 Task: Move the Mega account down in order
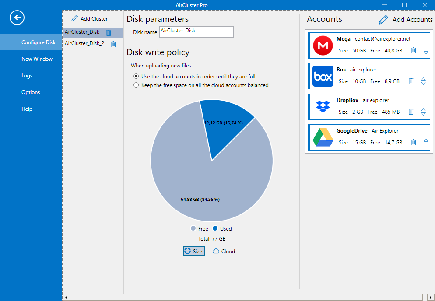click(426, 52)
